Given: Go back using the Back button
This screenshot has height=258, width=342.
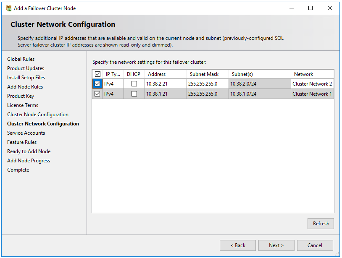Looking at the screenshot, I should tap(237, 245).
